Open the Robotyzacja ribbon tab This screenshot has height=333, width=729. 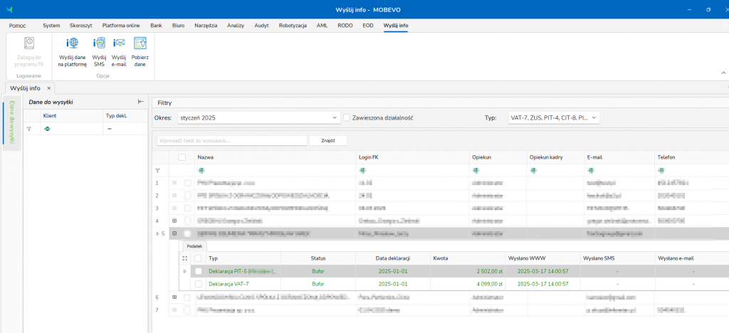click(293, 26)
